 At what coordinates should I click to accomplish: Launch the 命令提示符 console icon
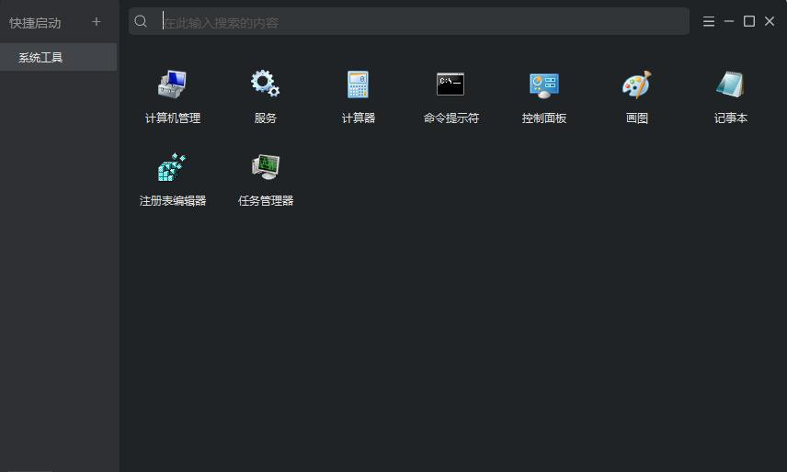tap(451, 84)
